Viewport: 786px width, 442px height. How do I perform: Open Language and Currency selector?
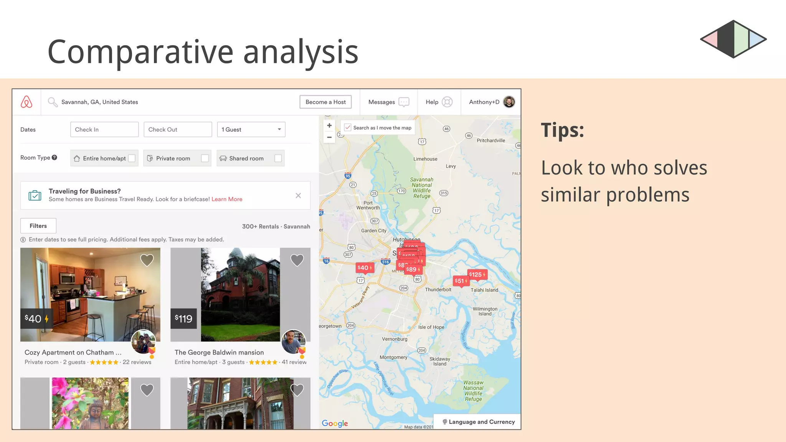click(477, 422)
